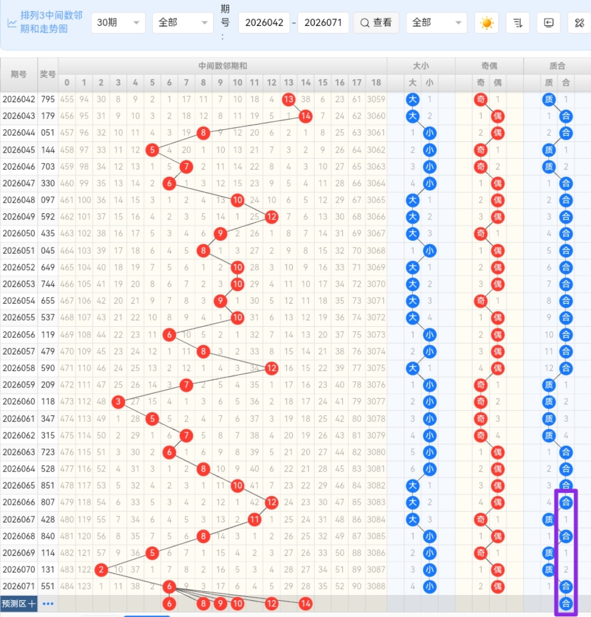This screenshot has width=591, height=617.
Task: Open the 全部 dropdown right of 查看 button
Action: pos(437,23)
